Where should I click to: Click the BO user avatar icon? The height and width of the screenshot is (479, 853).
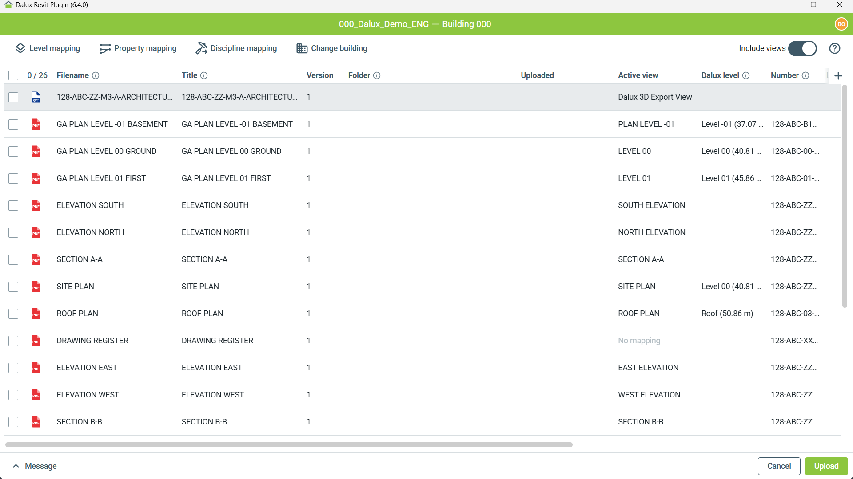click(x=841, y=24)
